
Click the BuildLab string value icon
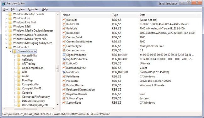64,28
